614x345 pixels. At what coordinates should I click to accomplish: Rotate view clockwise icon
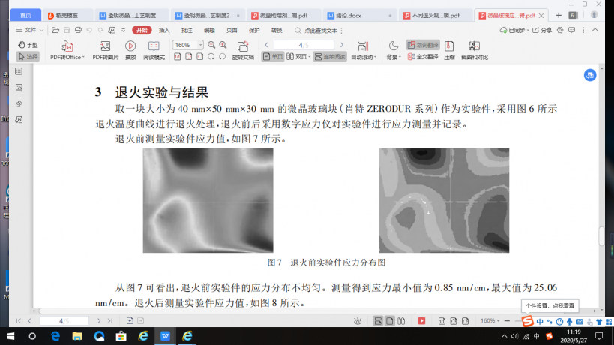222,57
